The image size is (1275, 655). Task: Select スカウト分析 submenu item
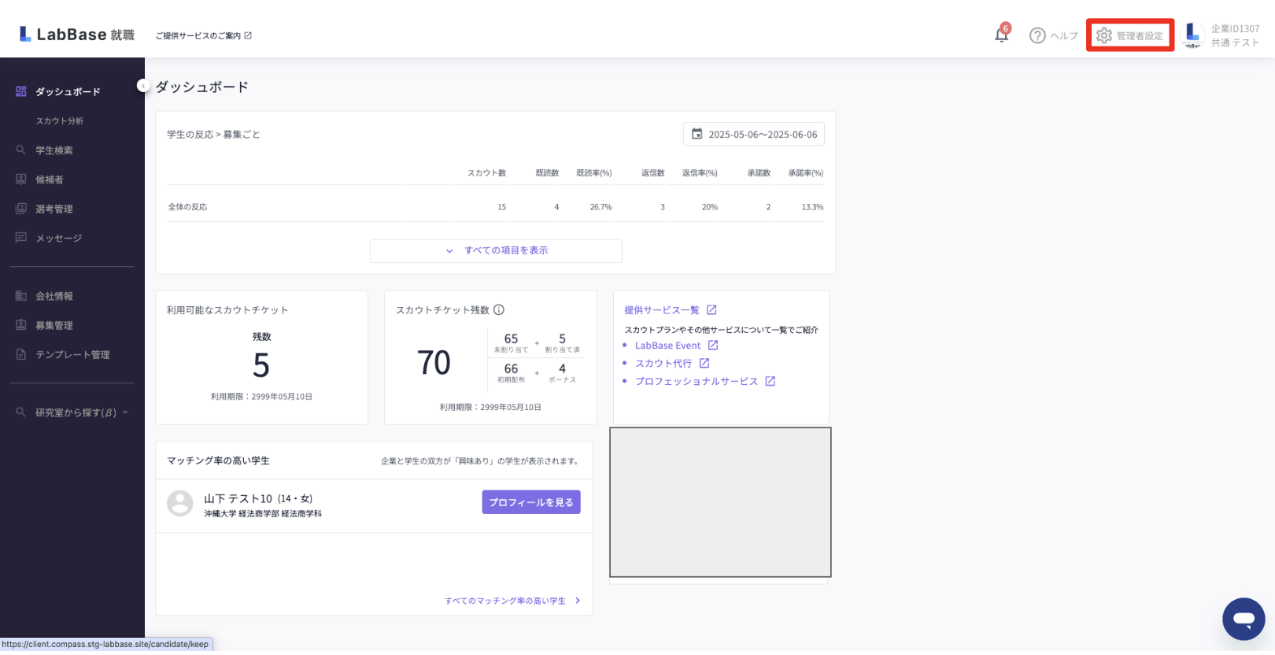tap(59, 121)
